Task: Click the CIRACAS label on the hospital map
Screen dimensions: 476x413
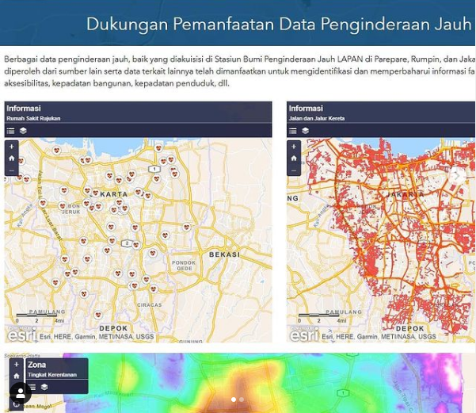Action: point(150,305)
